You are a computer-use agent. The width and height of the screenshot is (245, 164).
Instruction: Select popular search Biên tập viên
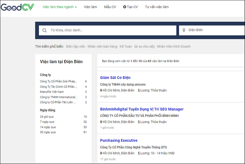click(x=75, y=47)
